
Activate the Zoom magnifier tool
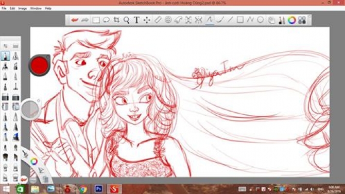point(127,20)
